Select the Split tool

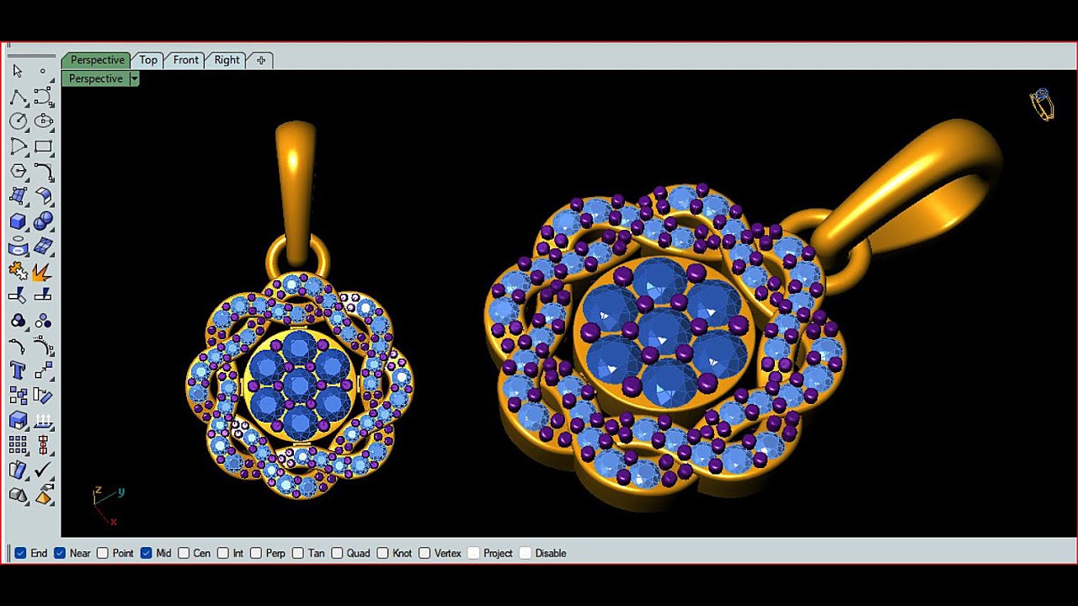pos(43,295)
